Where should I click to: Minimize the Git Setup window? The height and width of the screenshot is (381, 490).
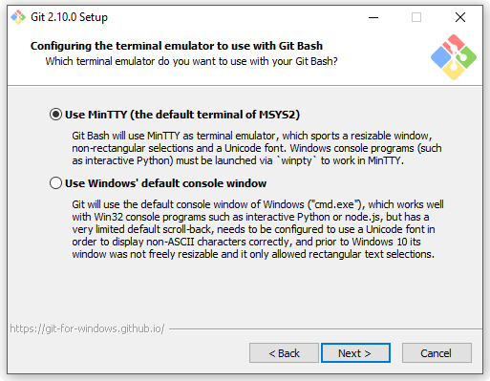coord(373,17)
